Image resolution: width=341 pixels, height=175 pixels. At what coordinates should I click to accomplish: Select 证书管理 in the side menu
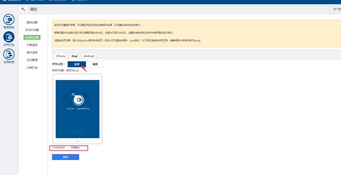(32, 60)
